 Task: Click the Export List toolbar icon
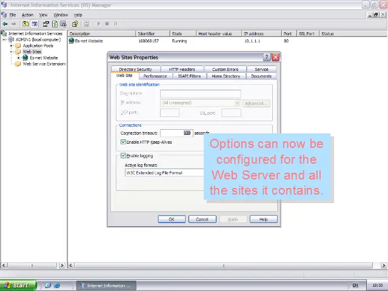[x=63, y=24]
